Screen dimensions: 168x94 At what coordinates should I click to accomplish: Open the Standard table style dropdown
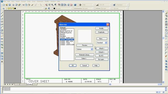[x=128, y=5]
